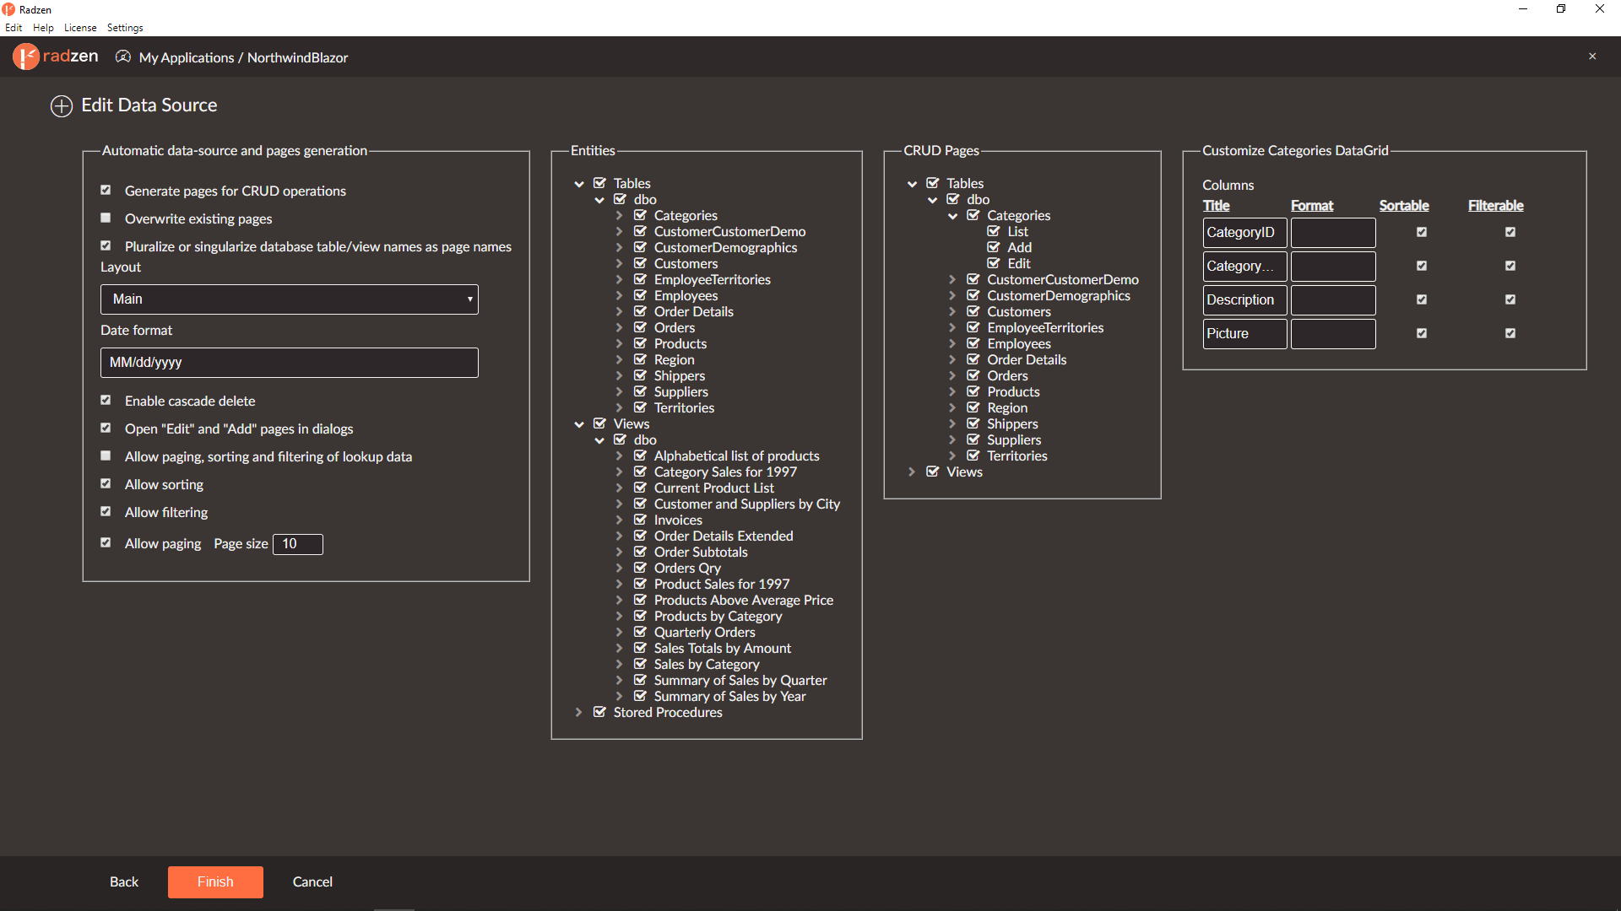Screen dimensions: 1621x911
Task: Open the Help menu
Action: pyautogui.click(x=43, y=28)
